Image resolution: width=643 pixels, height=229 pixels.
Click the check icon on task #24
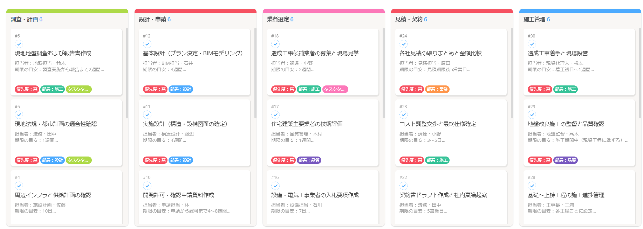coord(404,44)
